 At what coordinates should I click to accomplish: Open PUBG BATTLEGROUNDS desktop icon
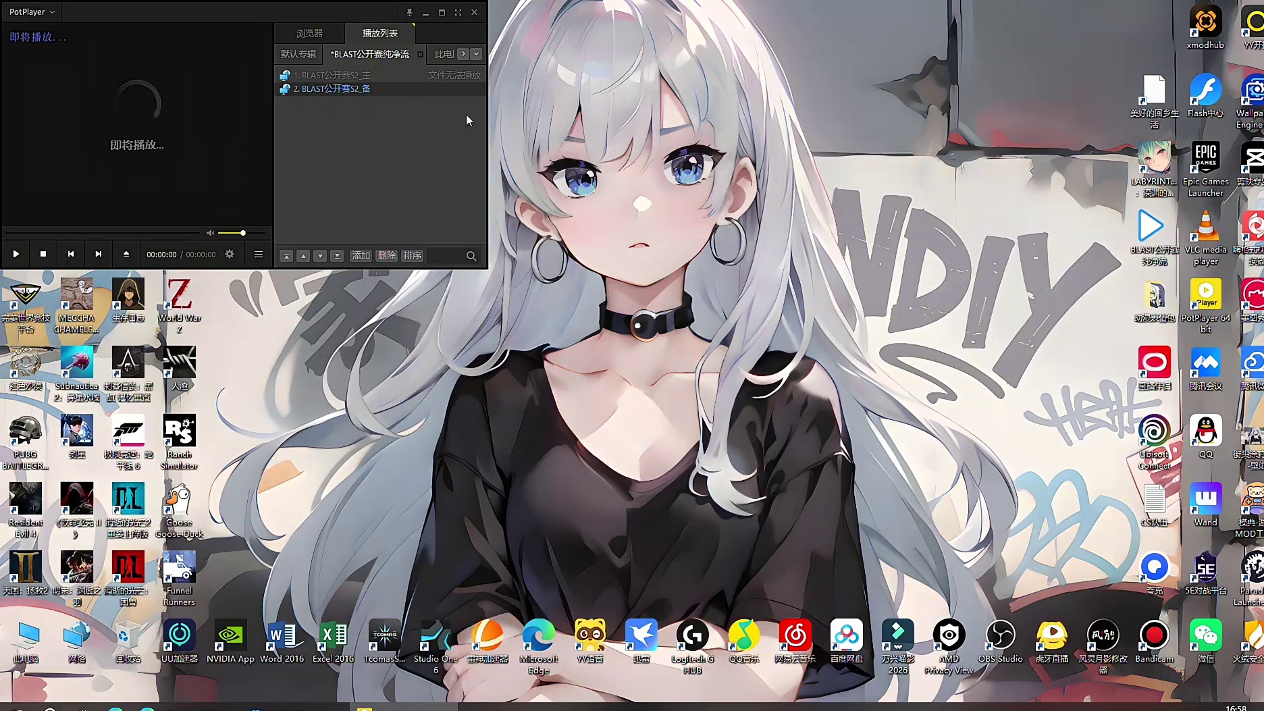(x=25, y=442)
